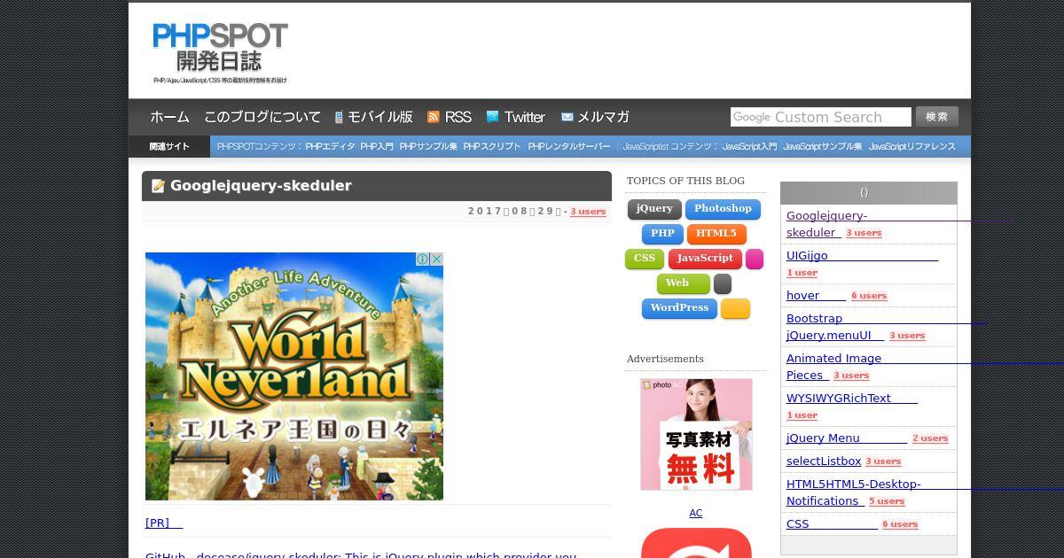Image resolution: width=1064 pixels, height=558 pixels.
Task: Select the PHP topic tag
Action: (662, 234)
